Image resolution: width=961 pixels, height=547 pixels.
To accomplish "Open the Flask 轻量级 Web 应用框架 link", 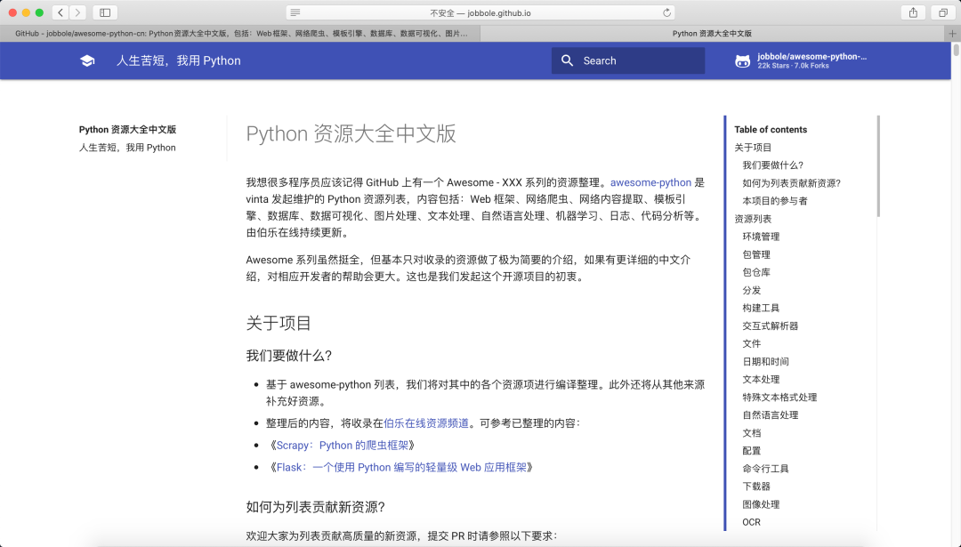I will [401, 467].
